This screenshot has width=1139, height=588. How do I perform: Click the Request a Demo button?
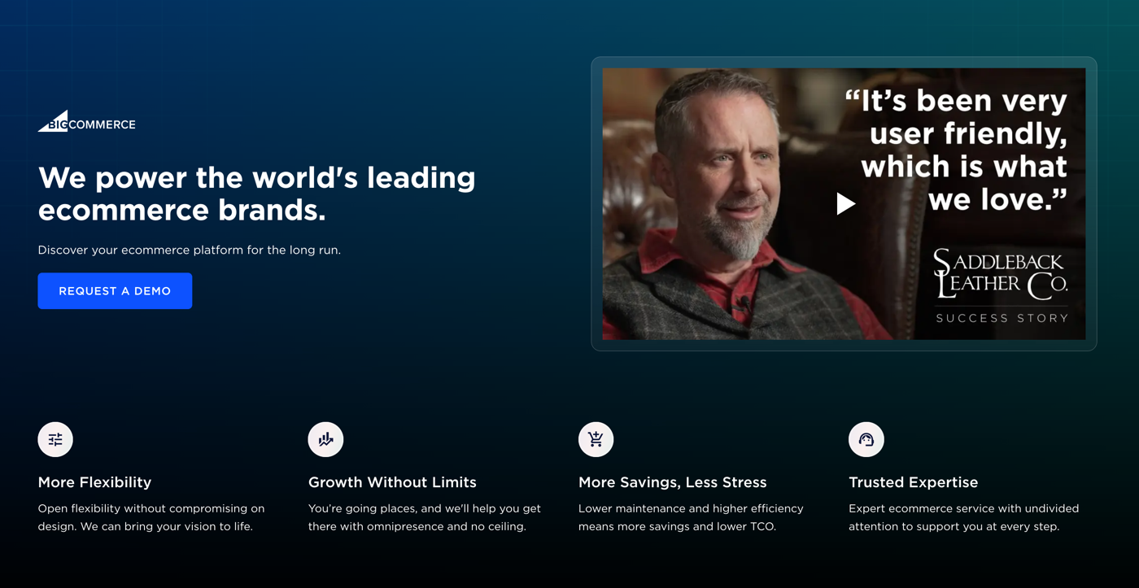pos(115,291)
